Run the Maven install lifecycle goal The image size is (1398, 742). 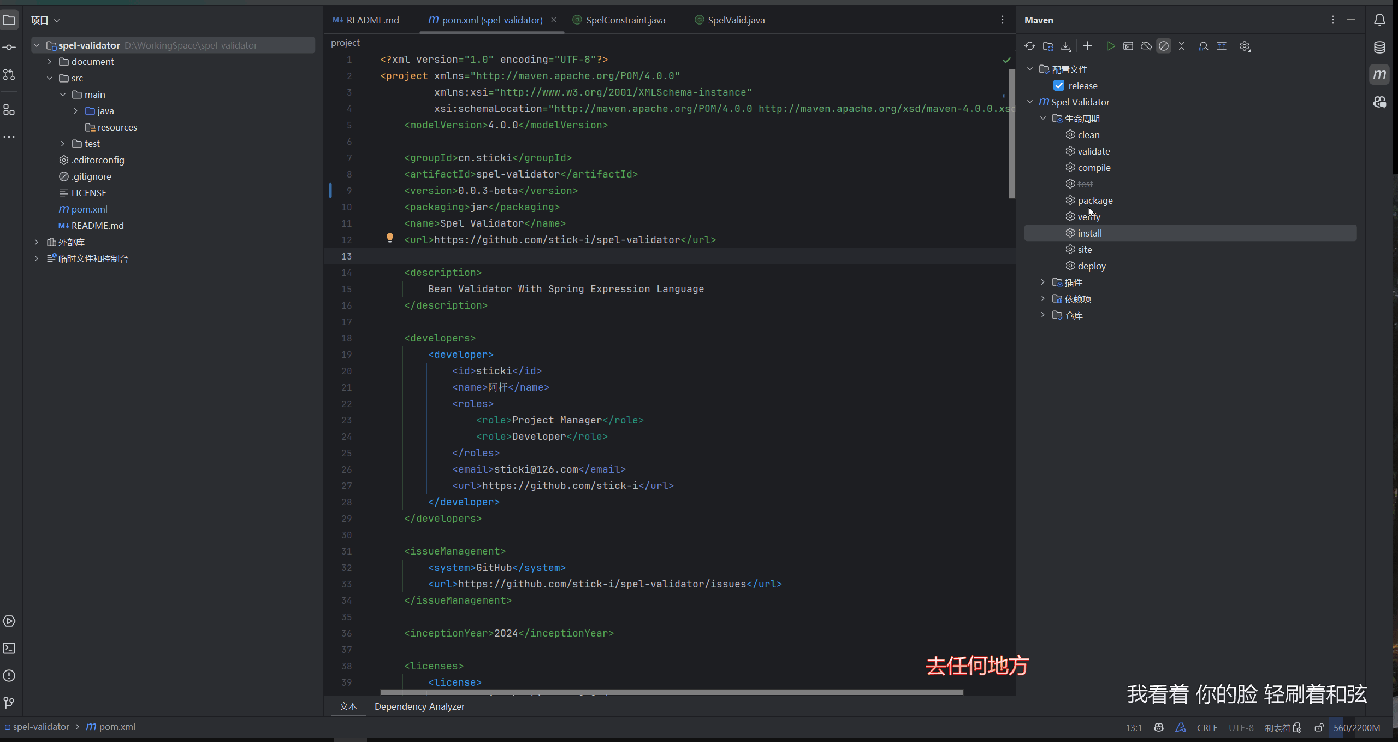tap(1089, 233)
